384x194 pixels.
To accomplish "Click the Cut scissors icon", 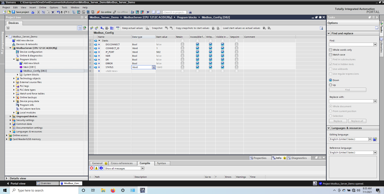I will coord(38,12).
